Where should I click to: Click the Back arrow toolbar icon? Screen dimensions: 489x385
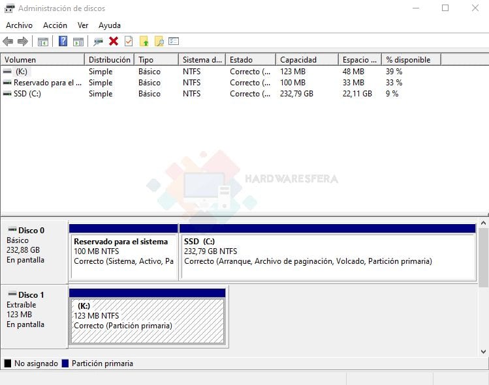coord(8,42)
